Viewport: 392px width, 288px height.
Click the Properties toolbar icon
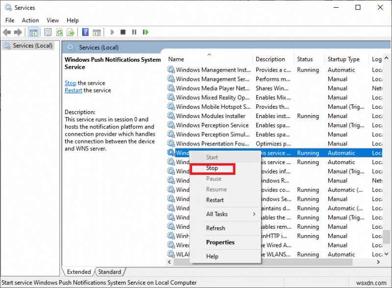tap(48, 32)
